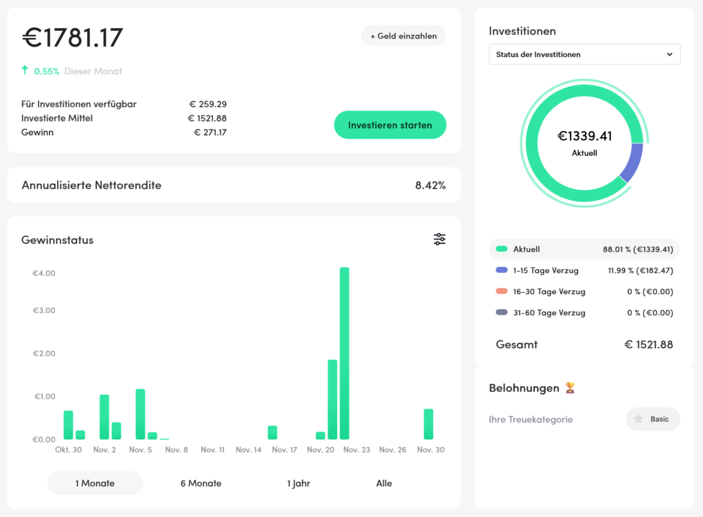Click the green upward arrow near 0.55%
Image resolution: width=703 pixels, height=517 pixels.
click(x=25, y=70)
